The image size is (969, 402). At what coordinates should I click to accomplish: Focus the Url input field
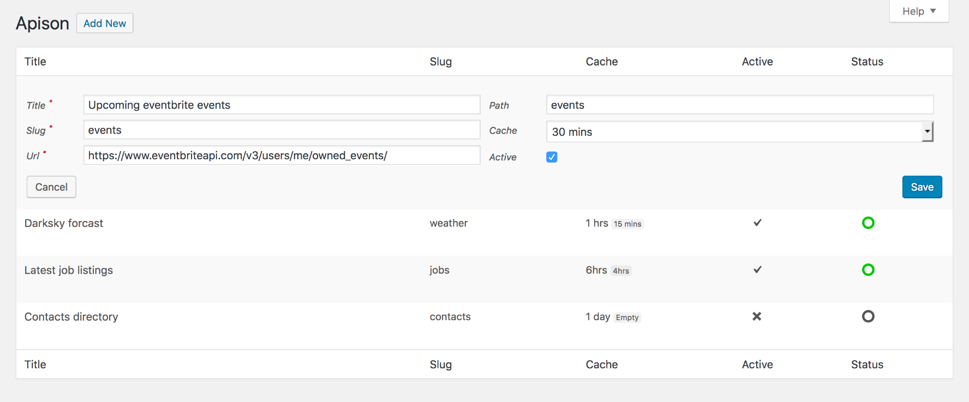coord(282,155)
